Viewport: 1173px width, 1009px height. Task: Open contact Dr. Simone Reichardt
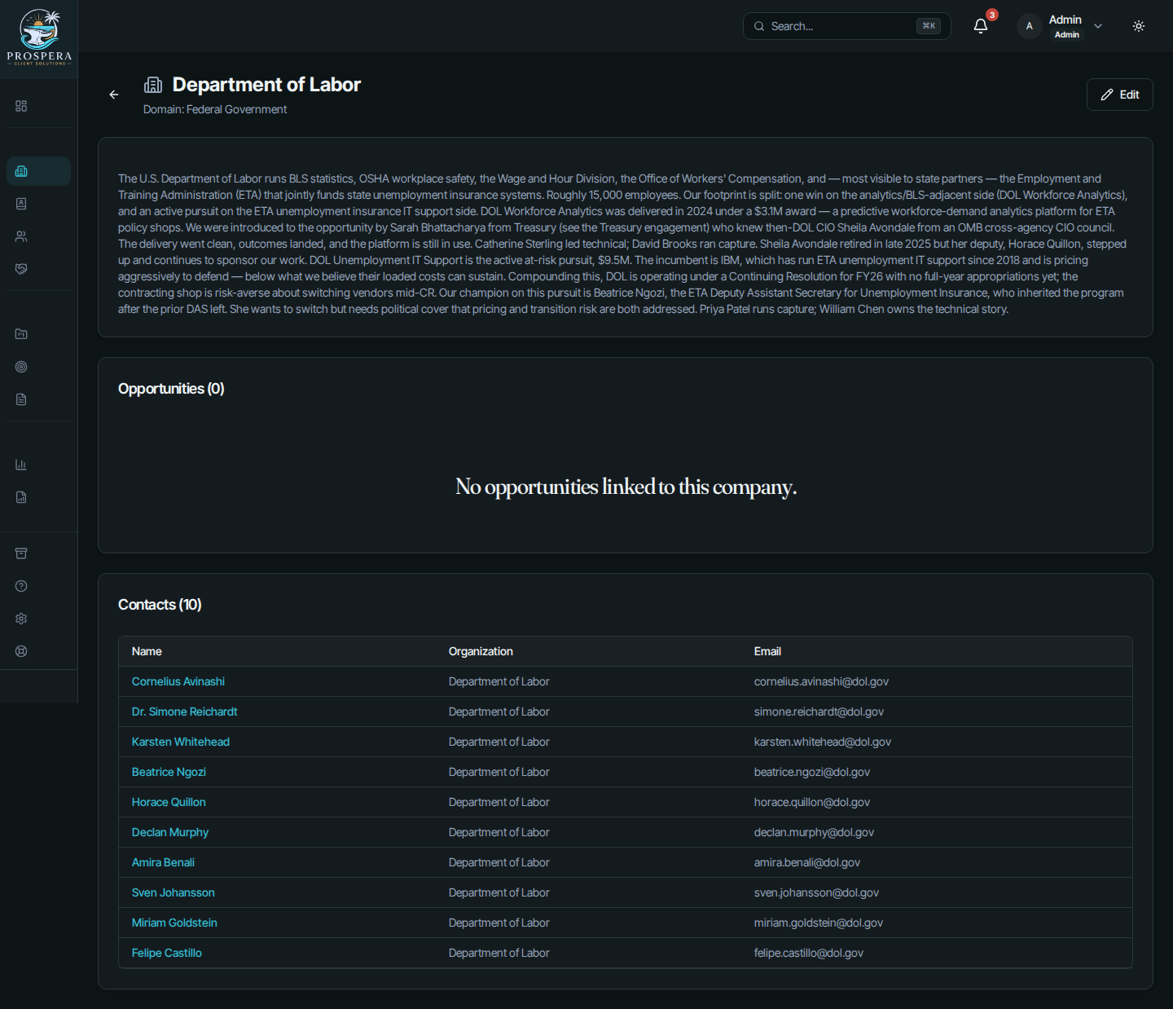(x=185, y=712)
